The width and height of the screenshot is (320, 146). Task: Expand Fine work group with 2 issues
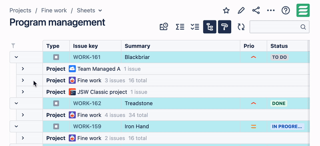tap(23, 138)
